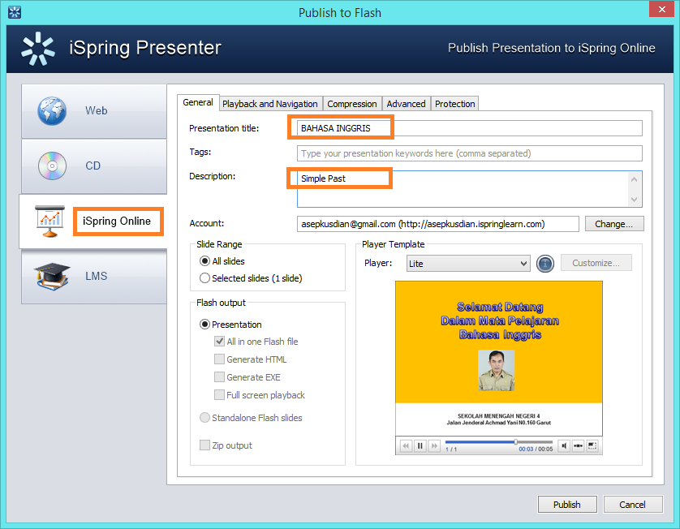Screen dimensions: 680x529
Task: Open the Playback and Navigation tab
Action: click(x=270, y=103)
